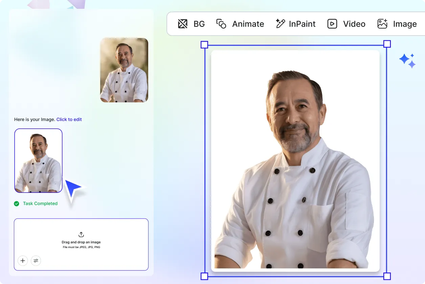Choose the InPaint toolbar option
The height and width of the screenshot is (284, 425).
tap(302, 24)
